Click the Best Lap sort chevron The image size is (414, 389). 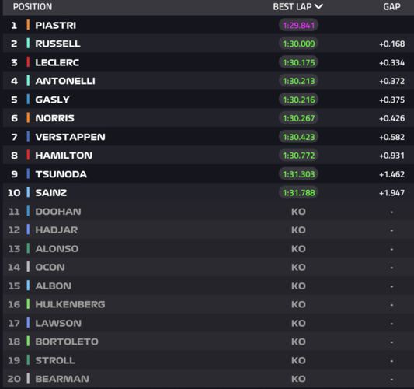[318, 6]
